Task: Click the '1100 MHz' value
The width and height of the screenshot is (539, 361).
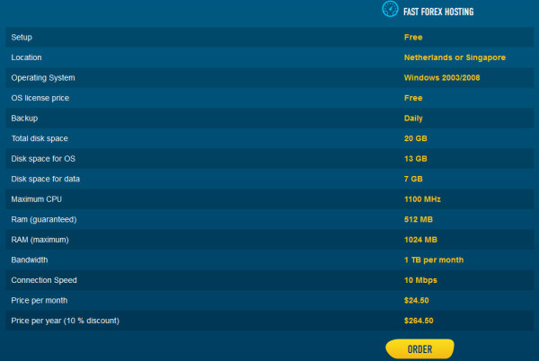Action: [x=422, y=199]
